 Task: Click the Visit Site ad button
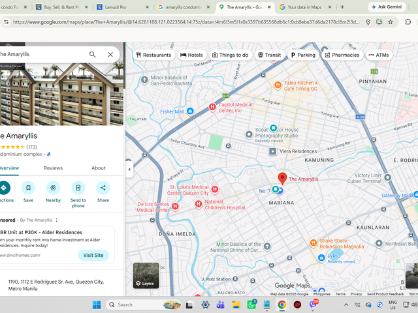(93, 255)
